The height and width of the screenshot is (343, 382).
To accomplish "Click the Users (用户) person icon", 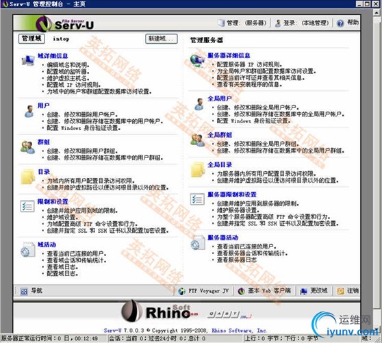I will pyautogui.click(x=29, y=111).
